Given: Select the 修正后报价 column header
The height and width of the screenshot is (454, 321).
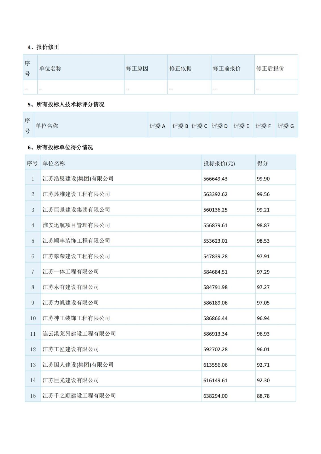Looking at the screenshot, I should (x=270, y=68).
